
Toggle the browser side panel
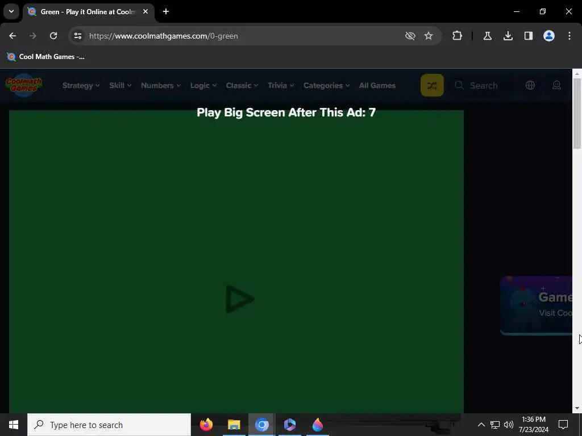(x=529, y=36)
